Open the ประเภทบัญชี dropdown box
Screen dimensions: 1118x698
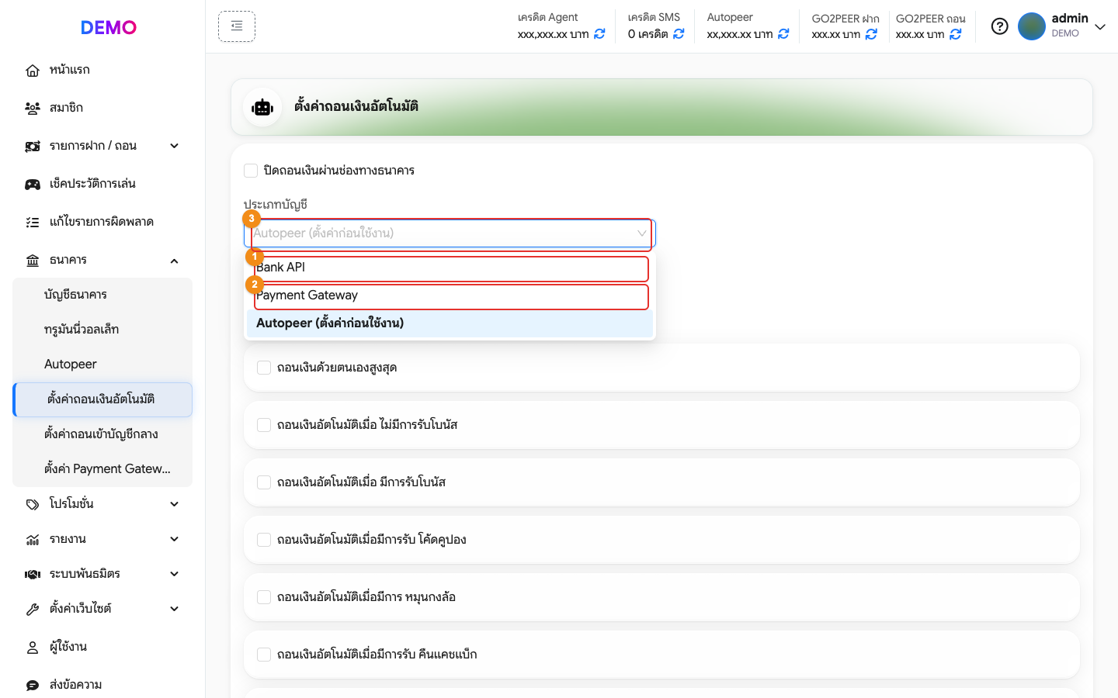pos(450,233)
